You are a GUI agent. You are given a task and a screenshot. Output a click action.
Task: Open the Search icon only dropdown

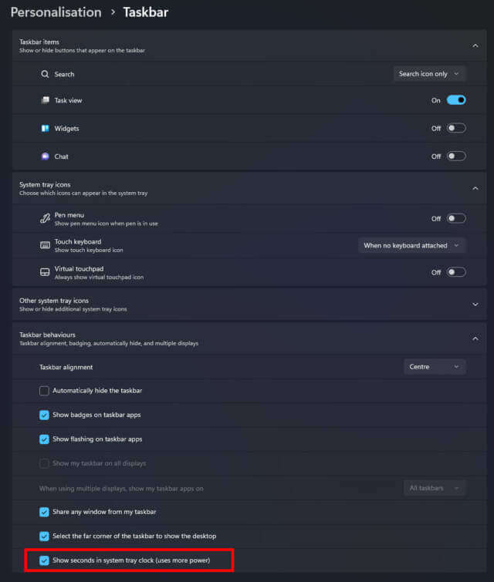pos(429,74)
